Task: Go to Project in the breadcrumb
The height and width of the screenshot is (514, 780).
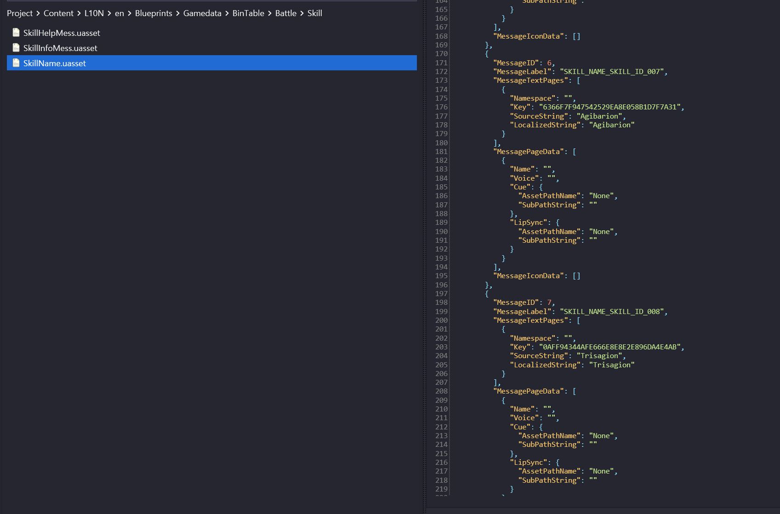Action: point(20,13)
